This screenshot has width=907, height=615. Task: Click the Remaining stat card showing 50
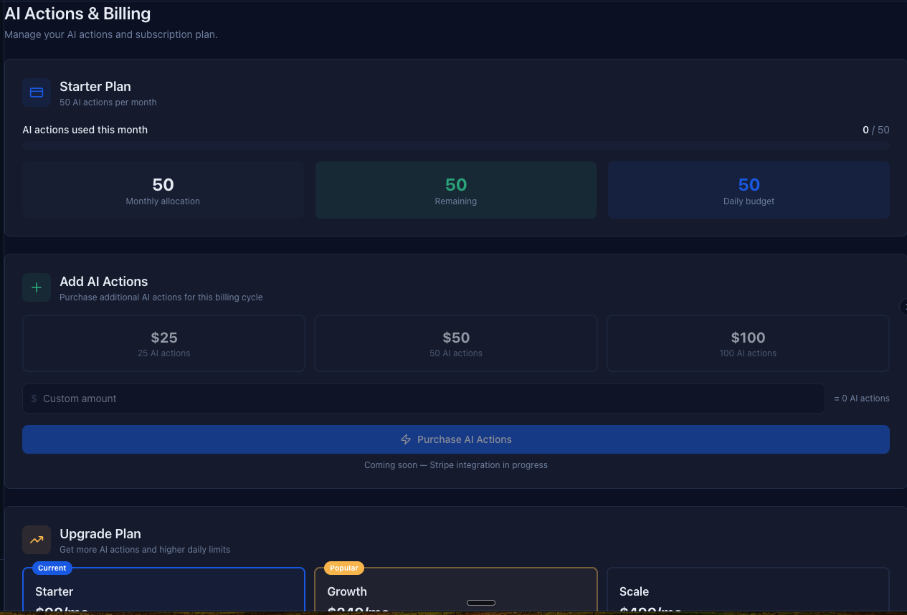point(455,190)
